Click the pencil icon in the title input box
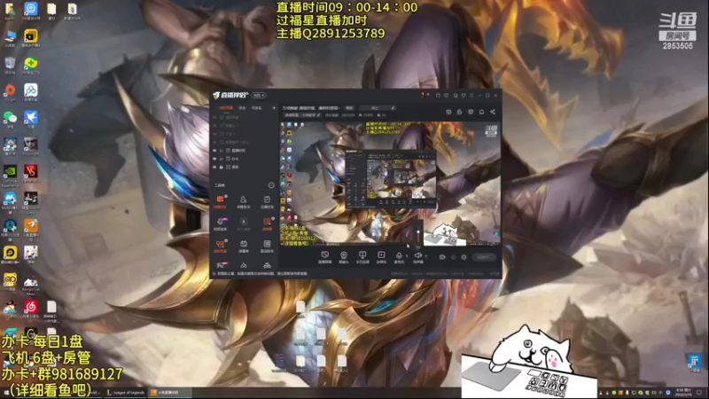Screen dimensions: 709x399 coord(393,108)
